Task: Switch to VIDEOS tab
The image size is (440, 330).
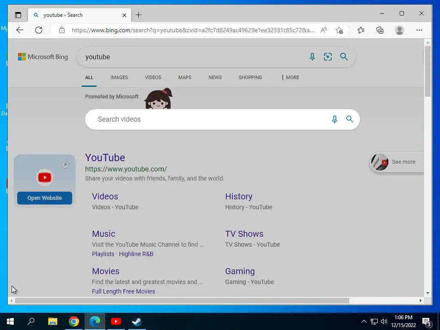Action: (153, 77)
